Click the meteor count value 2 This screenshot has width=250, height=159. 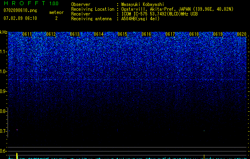56,18
